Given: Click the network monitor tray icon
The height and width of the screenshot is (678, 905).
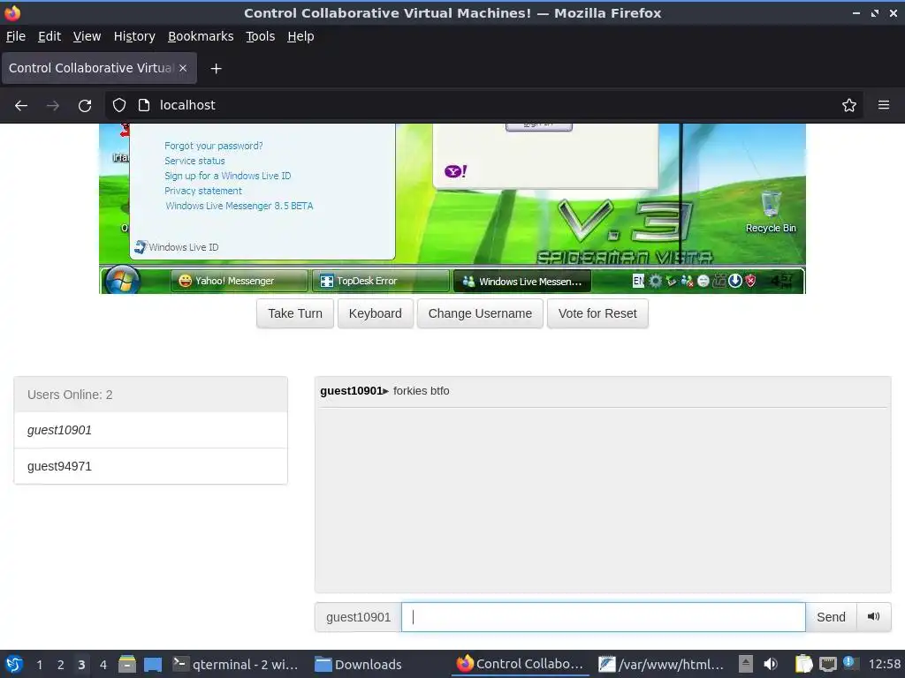Looking at the screenshot, I should (x=827, y=664).
